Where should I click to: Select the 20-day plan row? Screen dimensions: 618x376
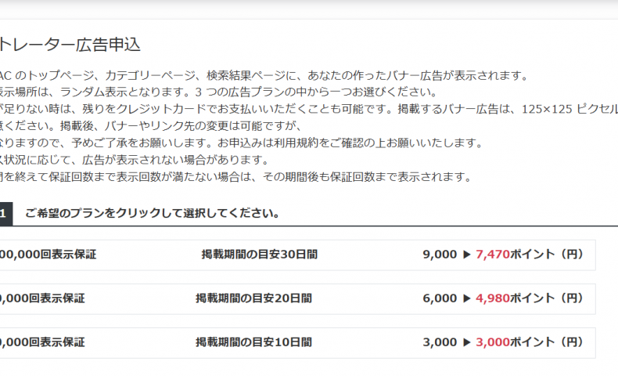pos(297,299)
